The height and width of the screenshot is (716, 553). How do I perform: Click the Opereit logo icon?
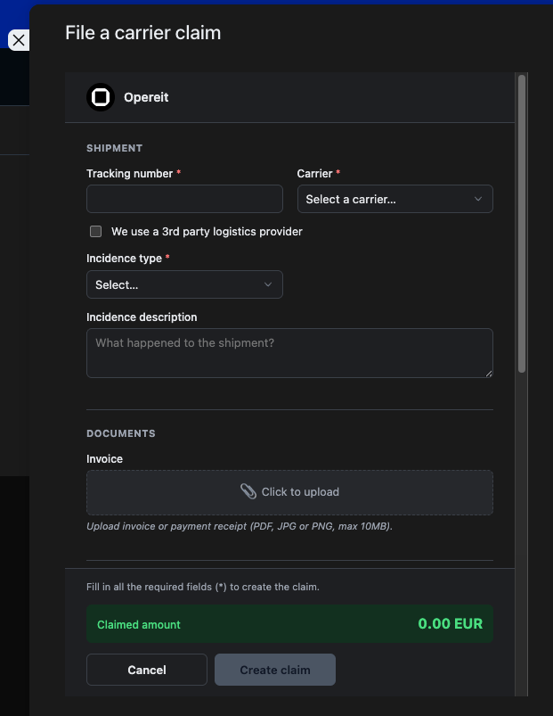tap(101, 97)
